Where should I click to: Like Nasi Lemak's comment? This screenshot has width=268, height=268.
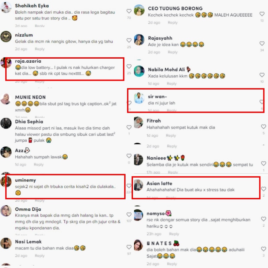[129, 247]
